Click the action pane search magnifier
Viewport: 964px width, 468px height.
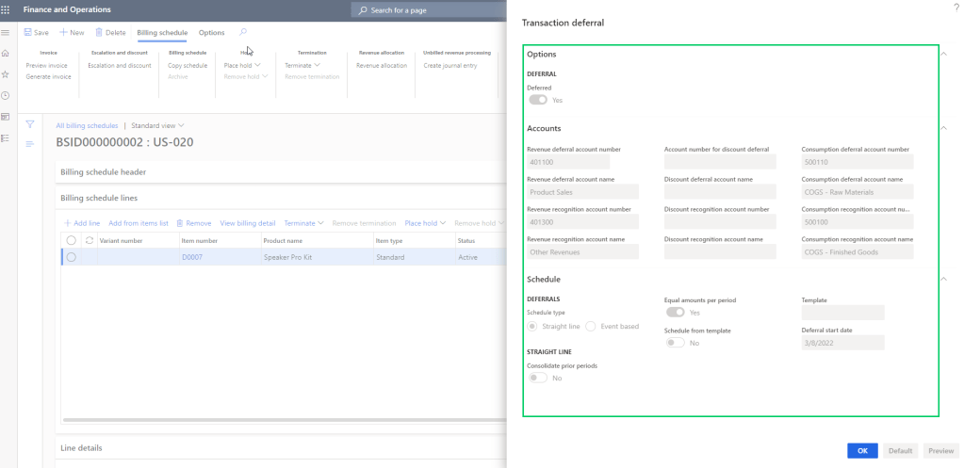tap(244, 32)
